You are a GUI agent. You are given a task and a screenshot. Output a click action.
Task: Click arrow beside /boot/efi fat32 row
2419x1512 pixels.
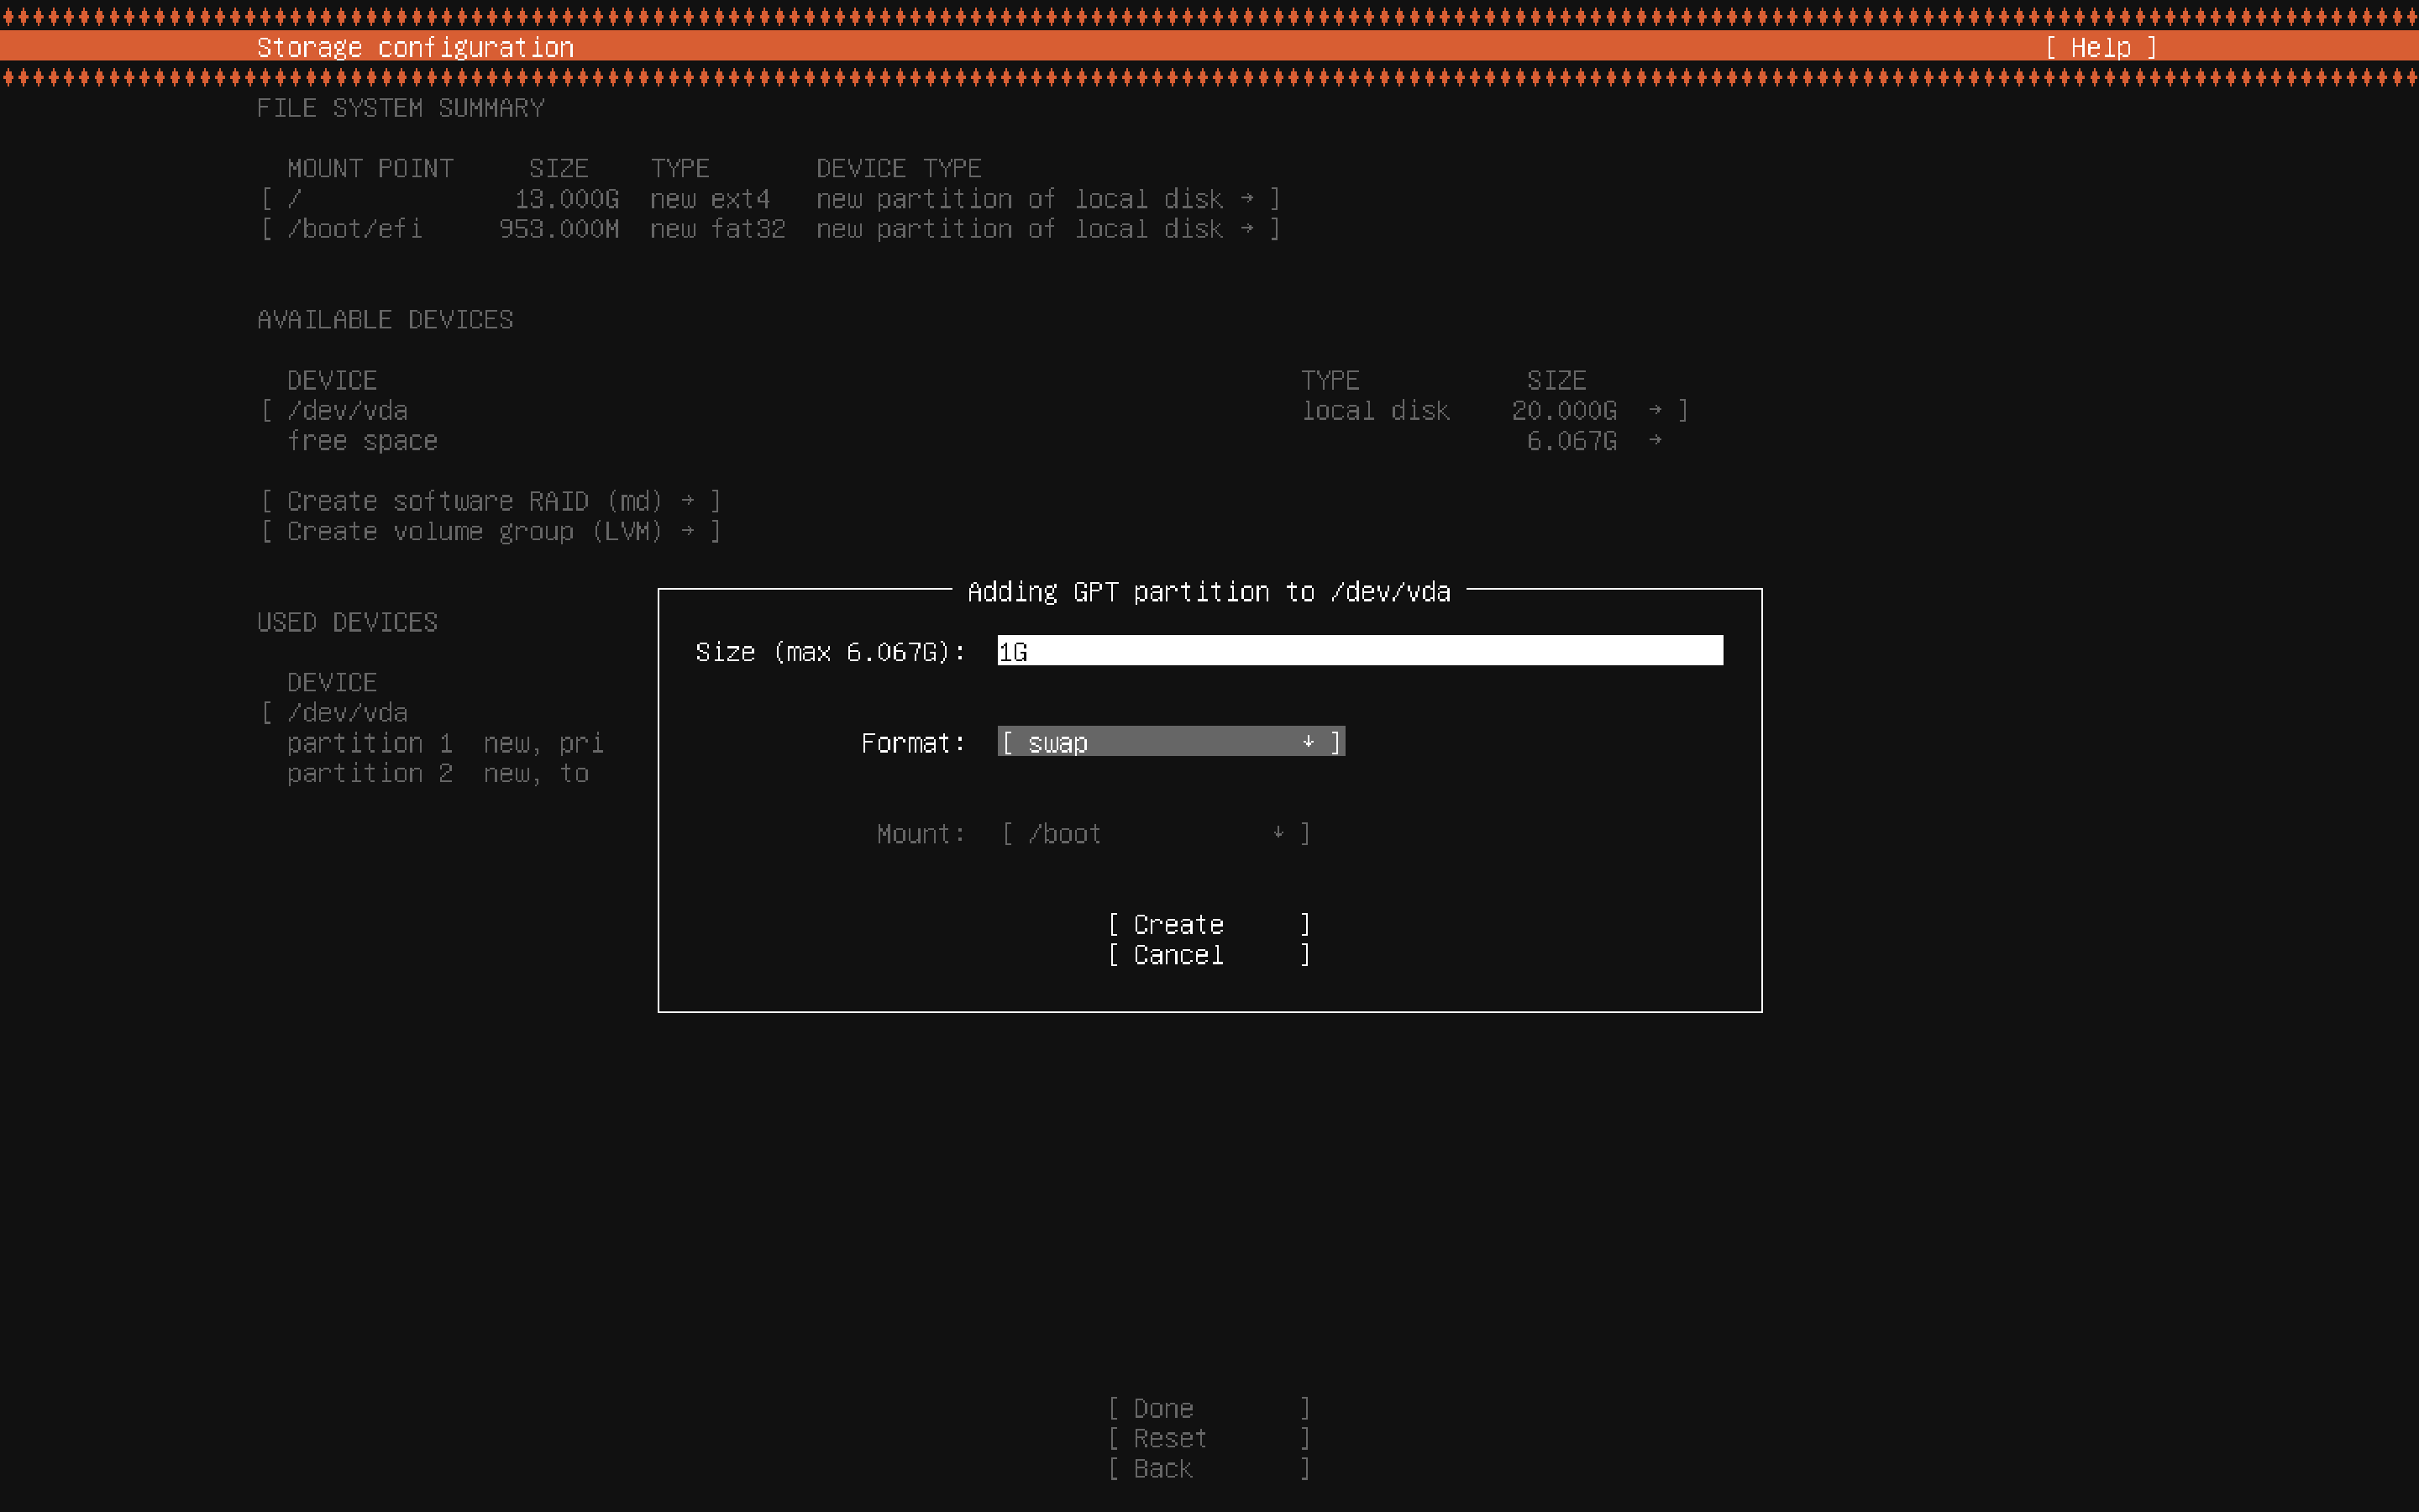pos(1246,229)
